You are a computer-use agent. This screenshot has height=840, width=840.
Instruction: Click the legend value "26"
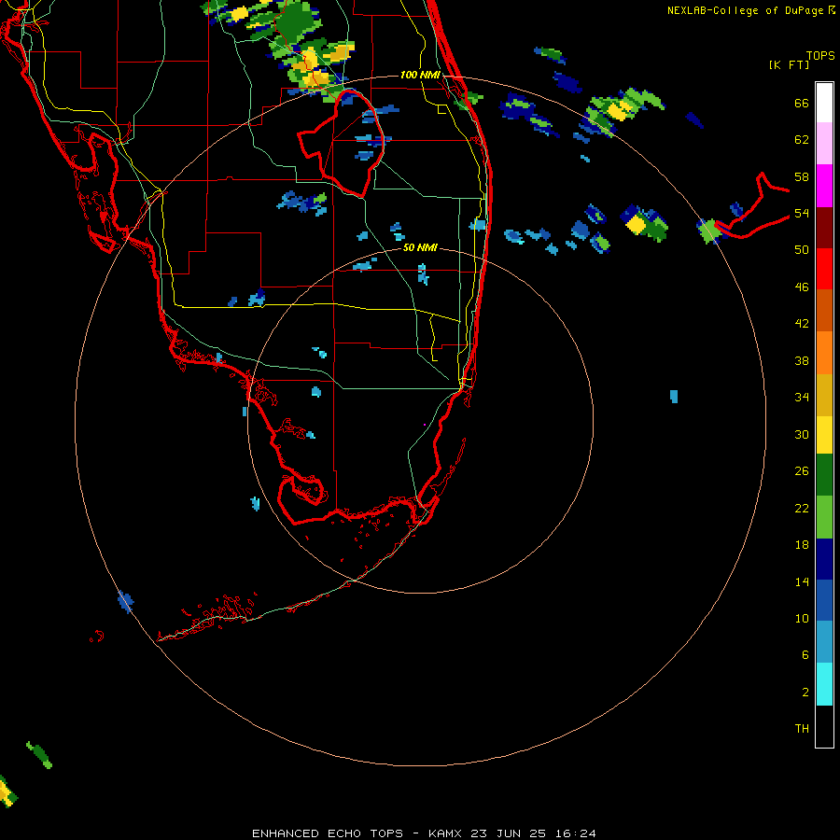[802, 471]
